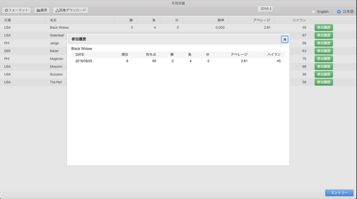Select the Greenleaf name cell
This screenshot has width=357, height=199.
click(57, 36)
